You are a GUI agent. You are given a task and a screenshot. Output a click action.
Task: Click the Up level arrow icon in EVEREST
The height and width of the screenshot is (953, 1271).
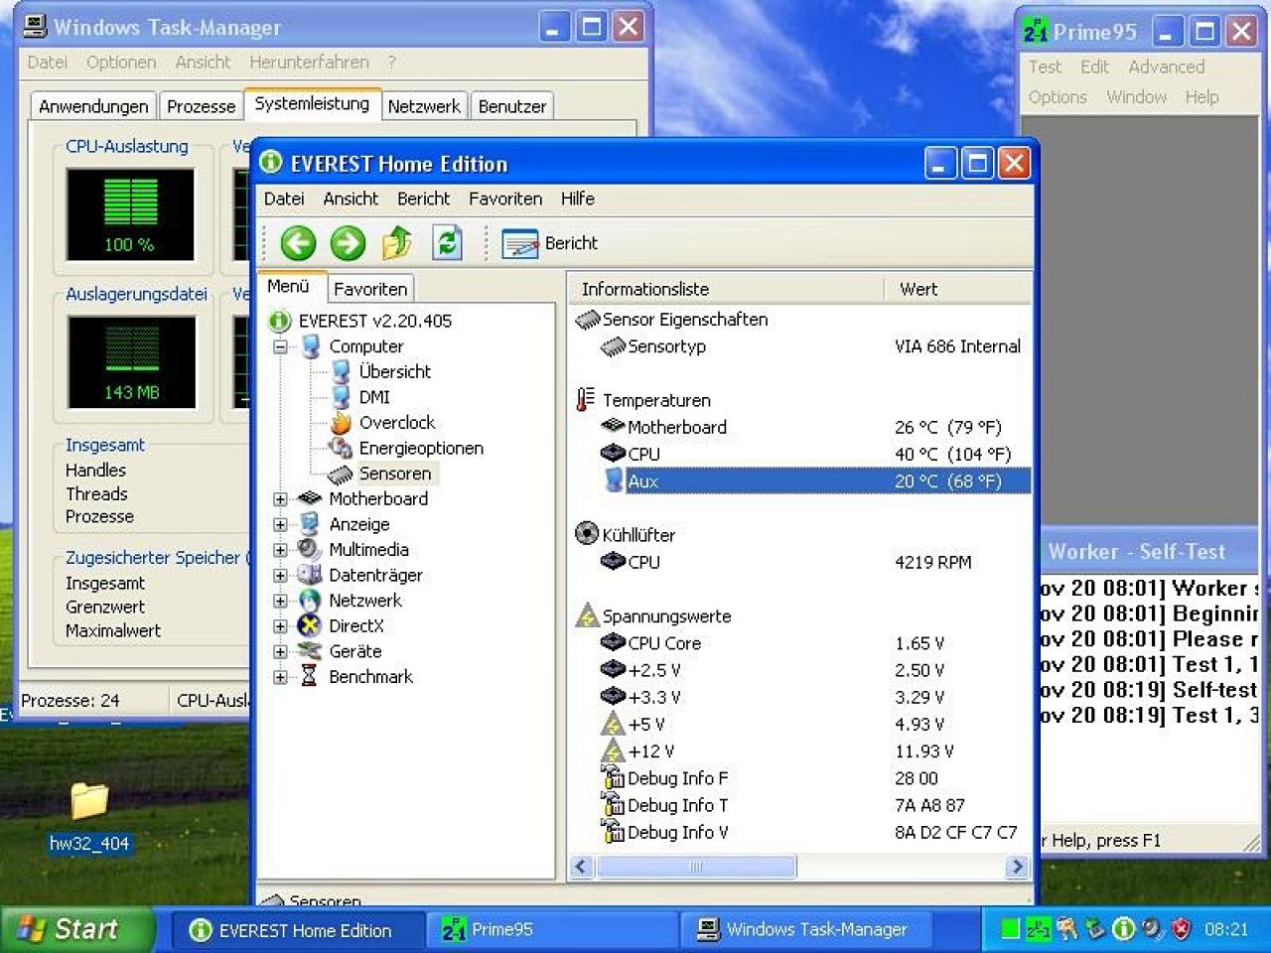397,243
